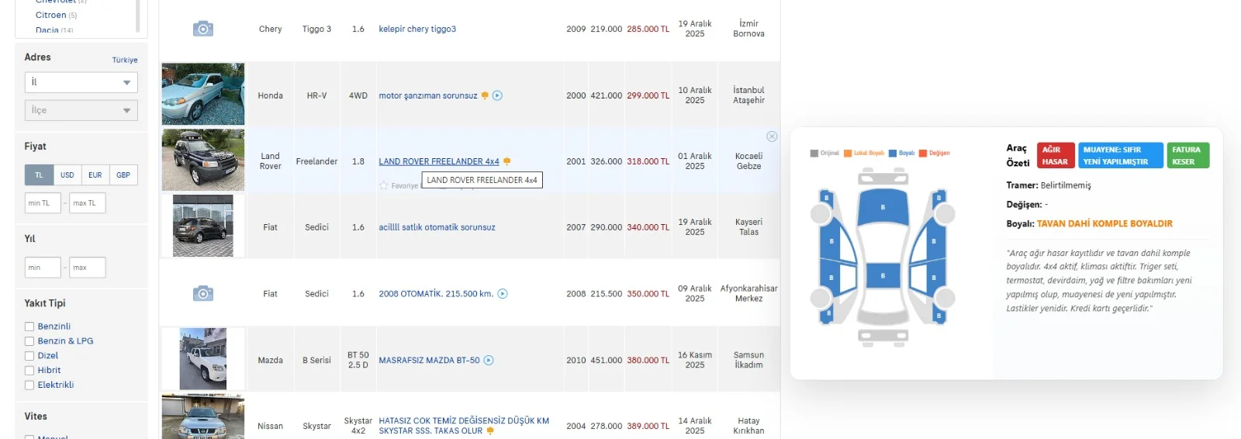Select the EUR currency tab
This screenshot has width=1241, height=439.
click(95, 175)
